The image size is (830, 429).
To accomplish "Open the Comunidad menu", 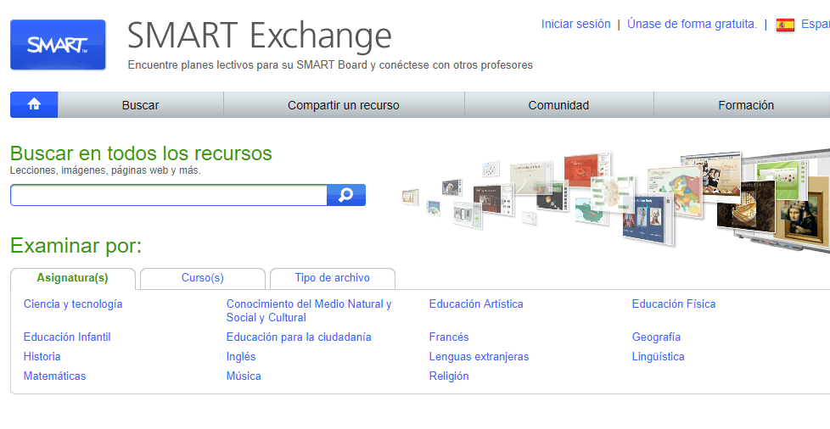I will click(558, 105).
